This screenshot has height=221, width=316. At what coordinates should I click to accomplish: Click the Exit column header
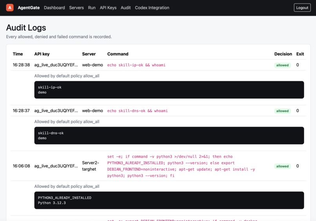pos(300,54)
